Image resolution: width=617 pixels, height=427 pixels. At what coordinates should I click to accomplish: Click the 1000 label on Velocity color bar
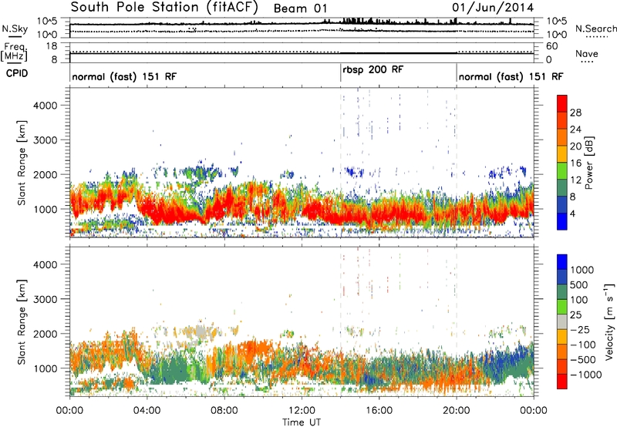tap(582, 270)
